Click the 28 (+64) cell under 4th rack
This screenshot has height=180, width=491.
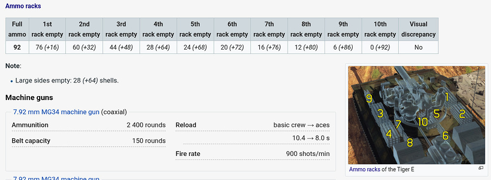click(x=158, y=48)
